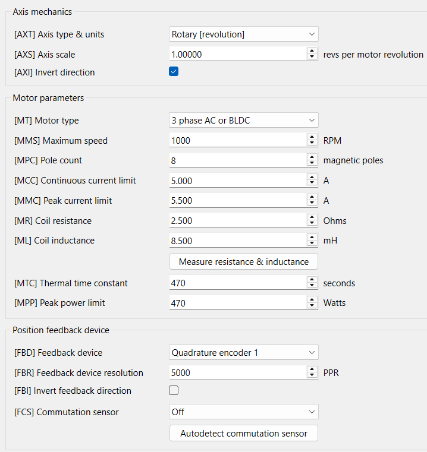Raise Continuous current limit with up arrow
427x452 pixels.
(x=312, y=177)
